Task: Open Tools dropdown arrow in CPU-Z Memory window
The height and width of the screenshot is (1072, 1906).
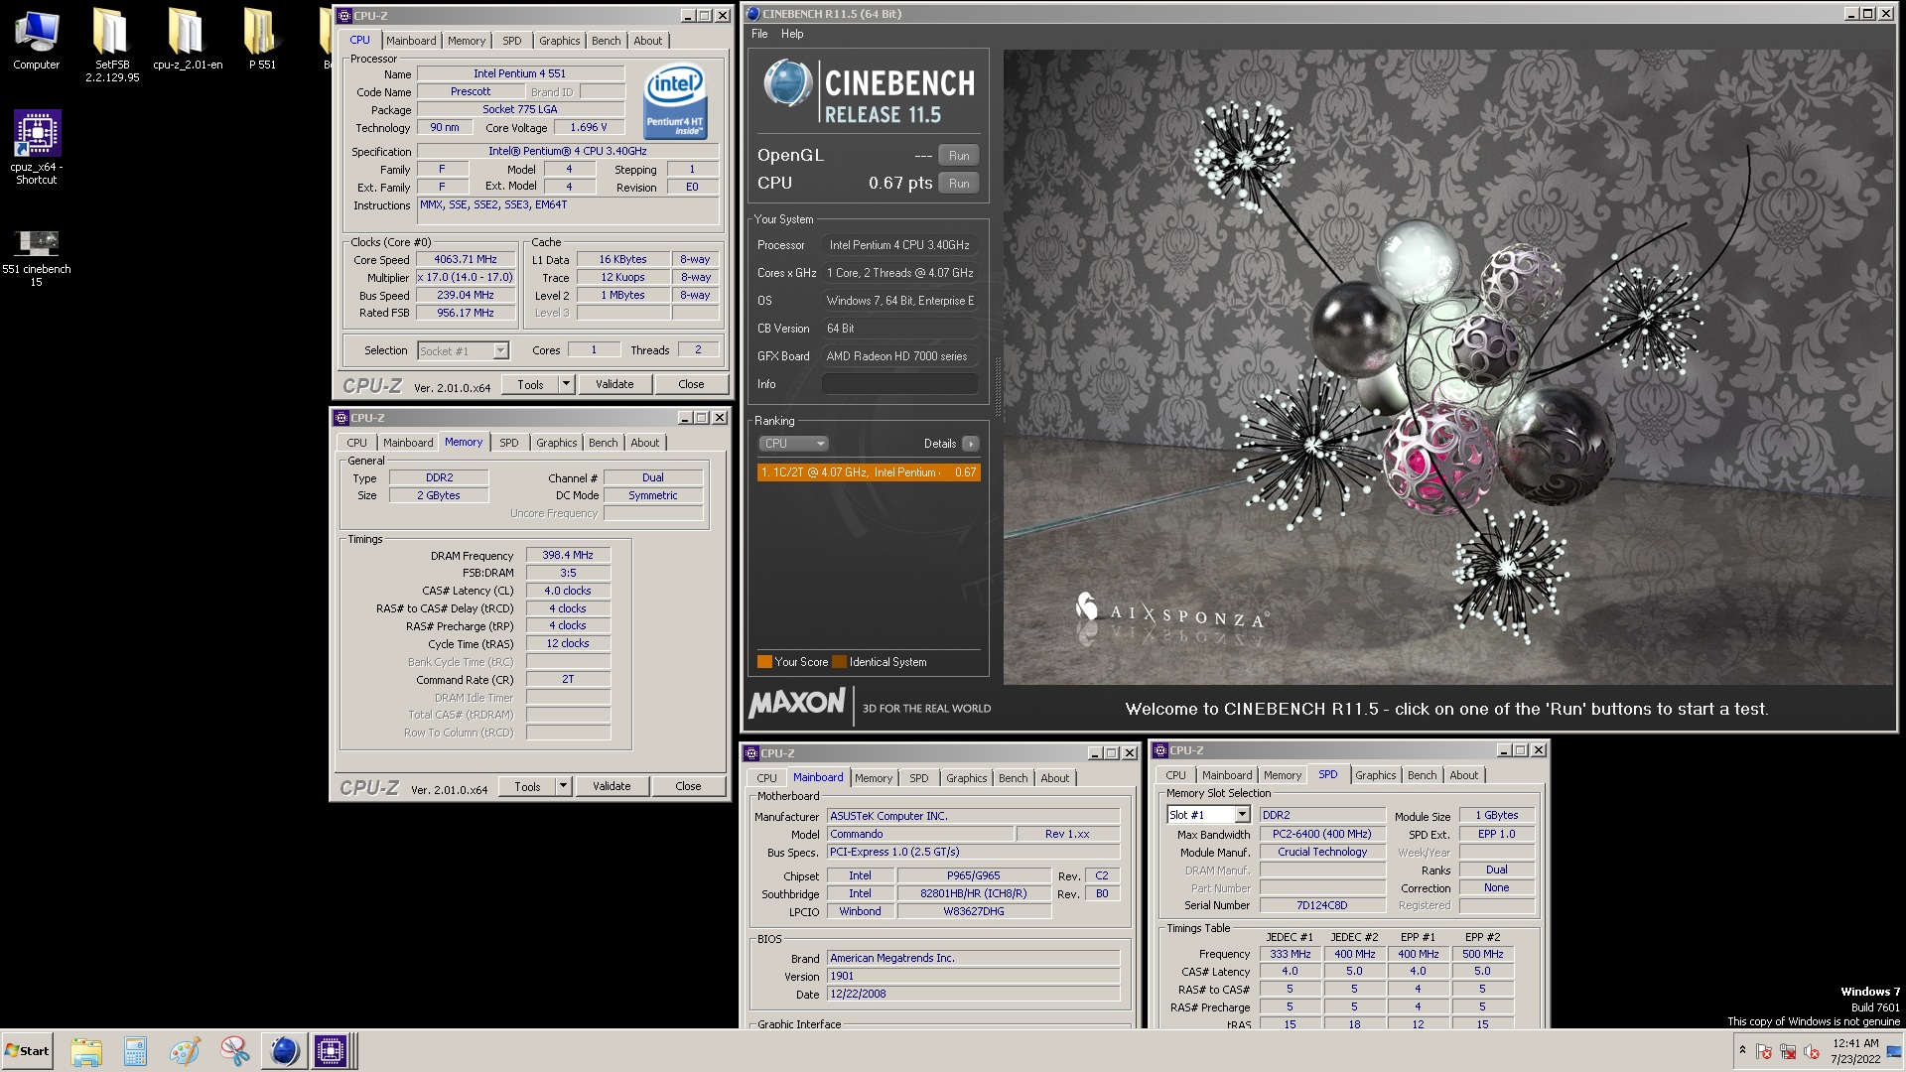Action: tap(563, 786)
